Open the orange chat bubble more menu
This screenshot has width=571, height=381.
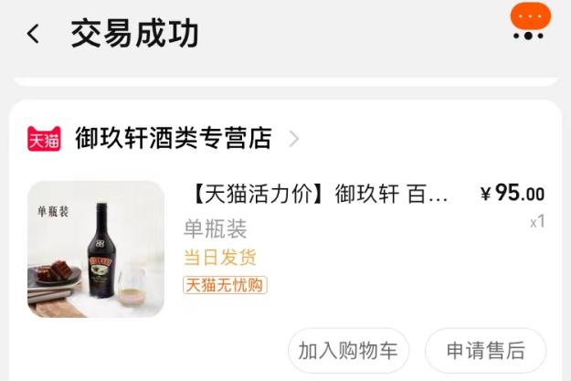click(530, 16)
